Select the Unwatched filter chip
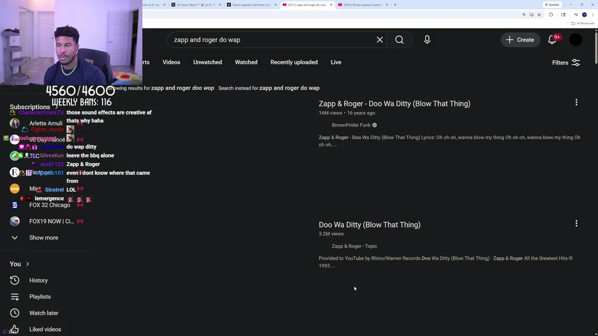Viewport: 598px width, 336px height. pos(207,62)
